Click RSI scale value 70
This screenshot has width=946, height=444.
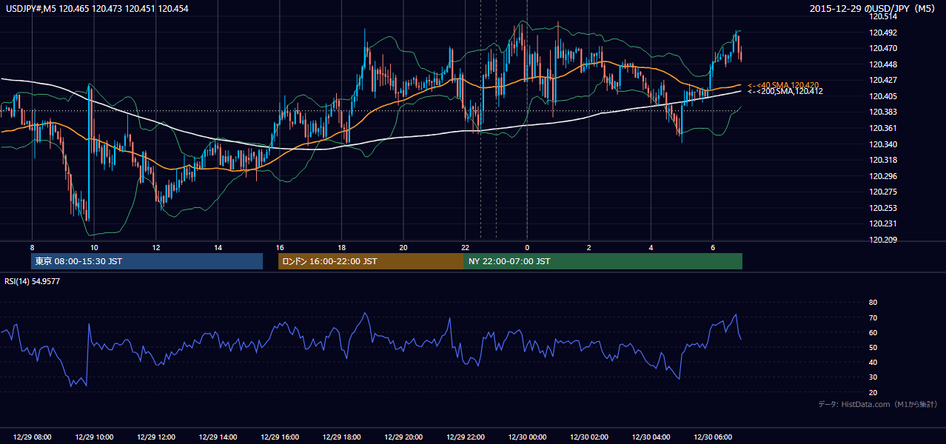click(873, 317)
